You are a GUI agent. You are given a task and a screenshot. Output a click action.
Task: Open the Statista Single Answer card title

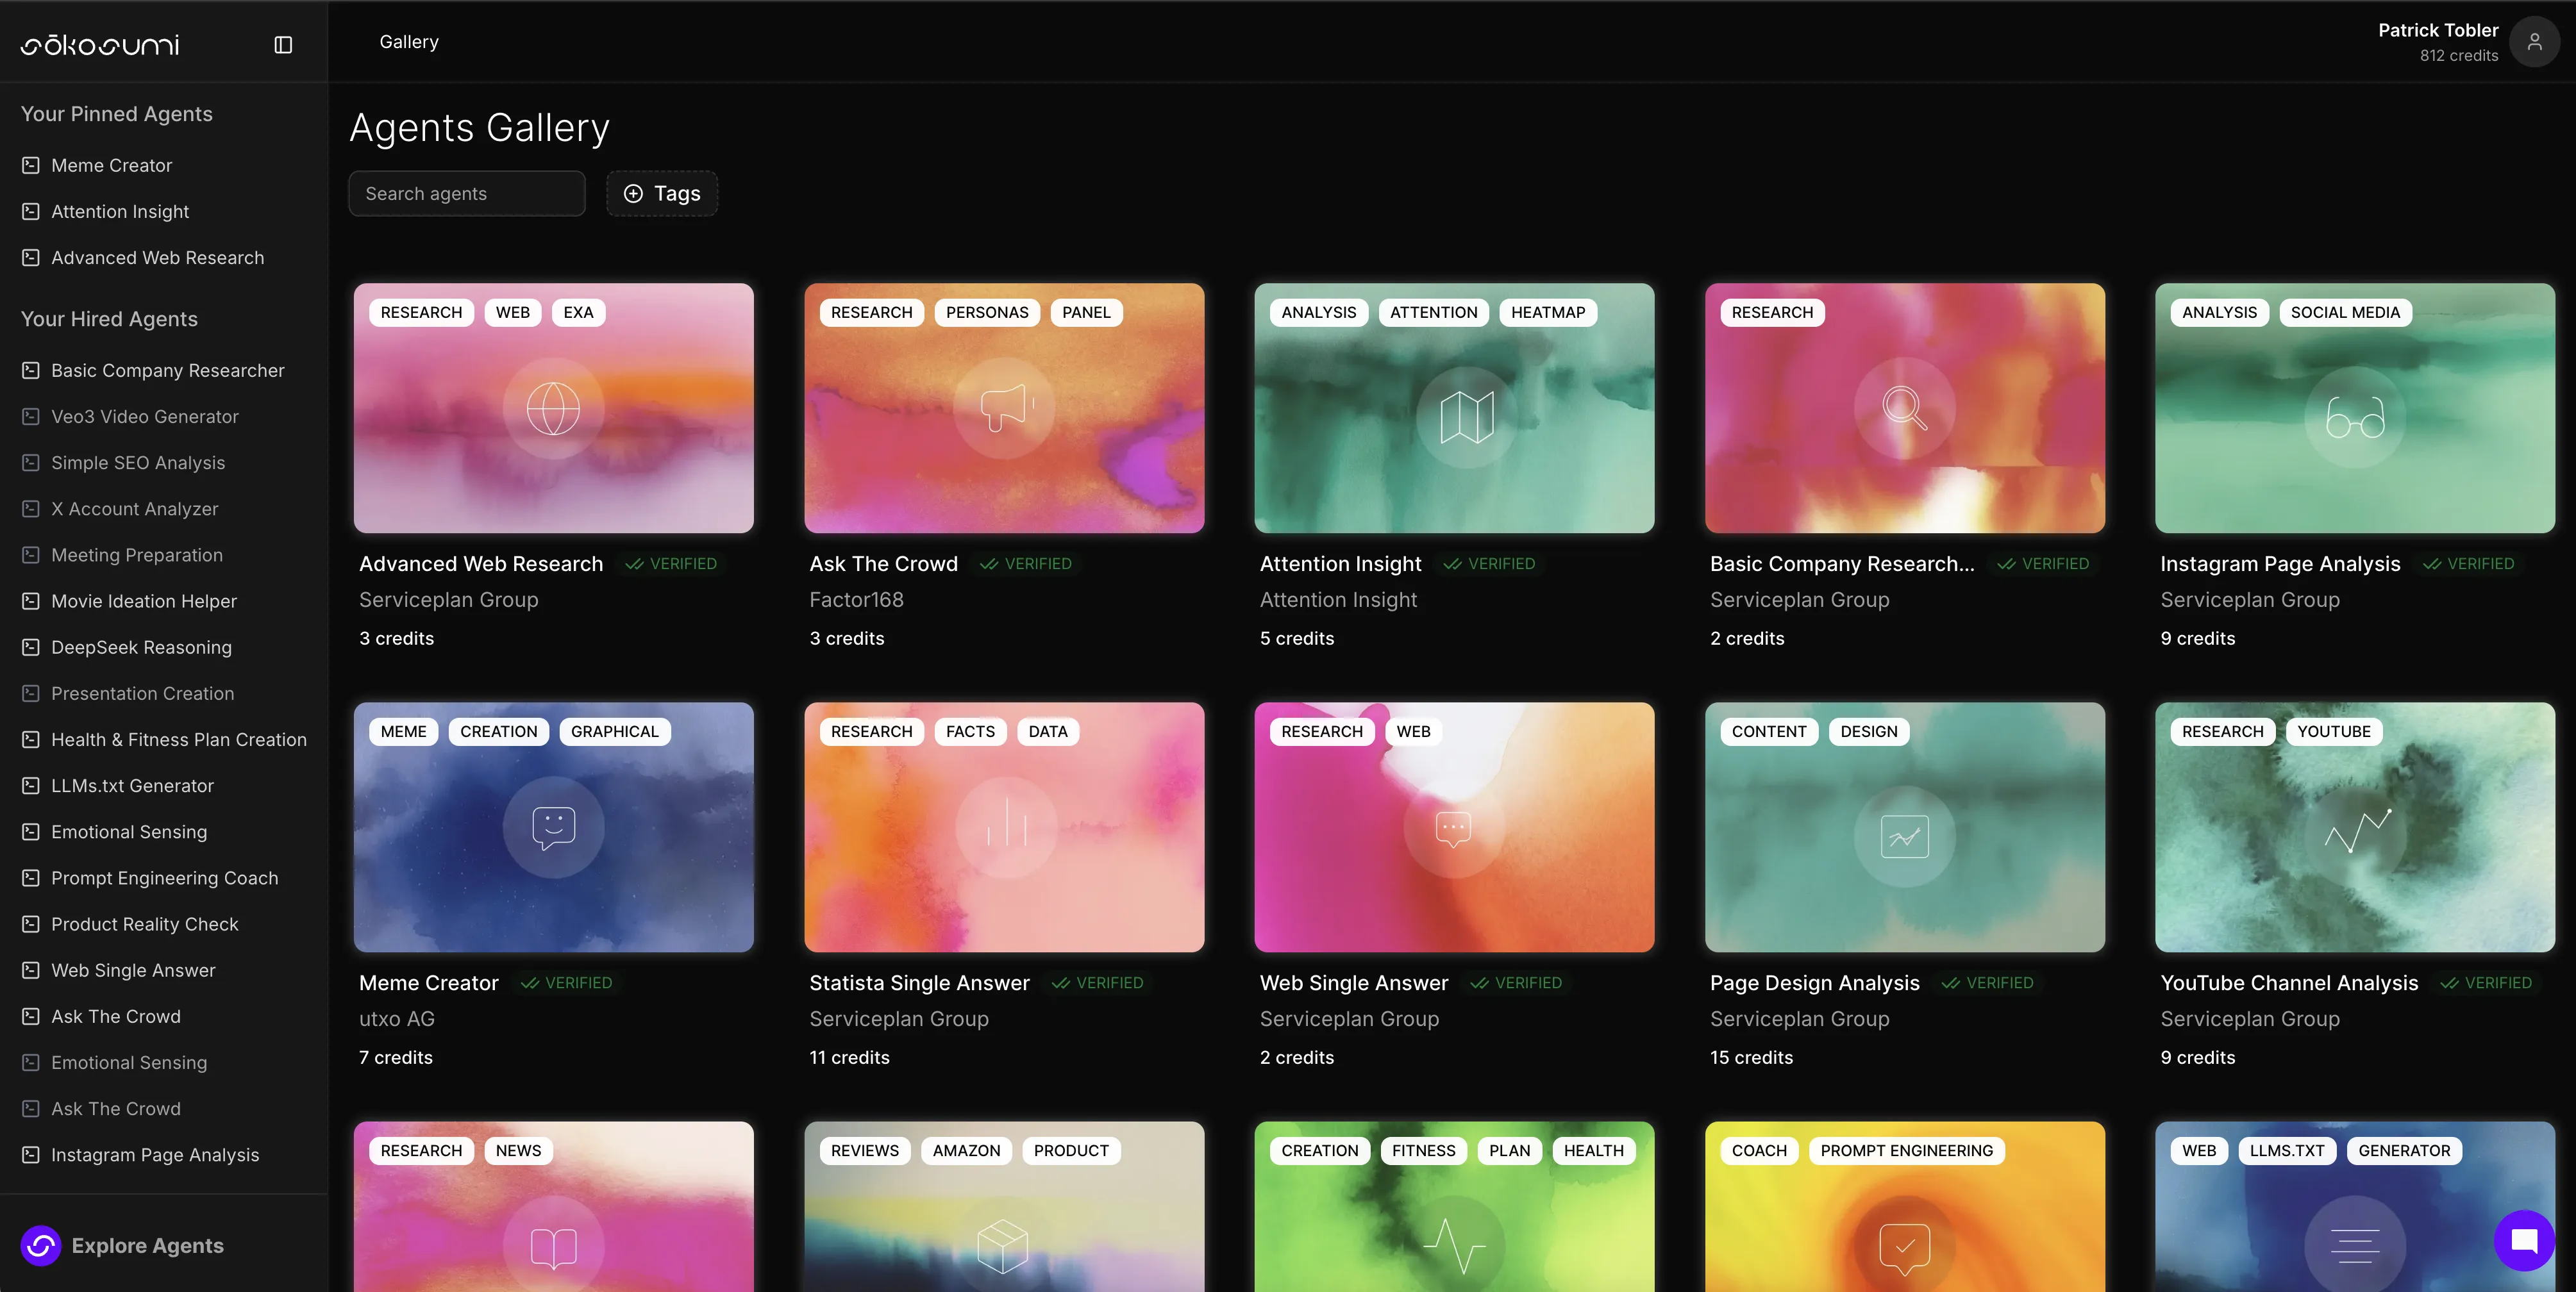(x=919, y=982)
